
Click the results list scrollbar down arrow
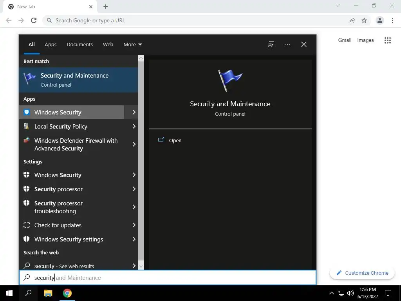[x=141, y=266]
